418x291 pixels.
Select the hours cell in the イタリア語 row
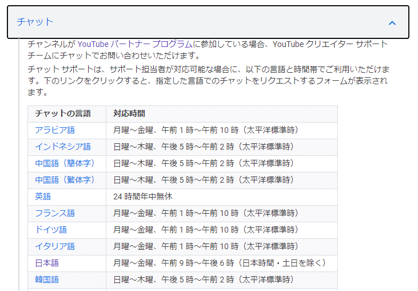(222, 246)
